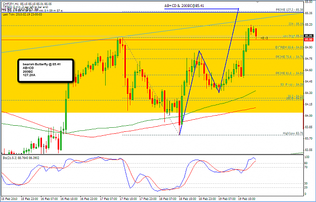Click the 20 level on stochastic scale
The width and height of the screenshot is (316, 202).
306,187
